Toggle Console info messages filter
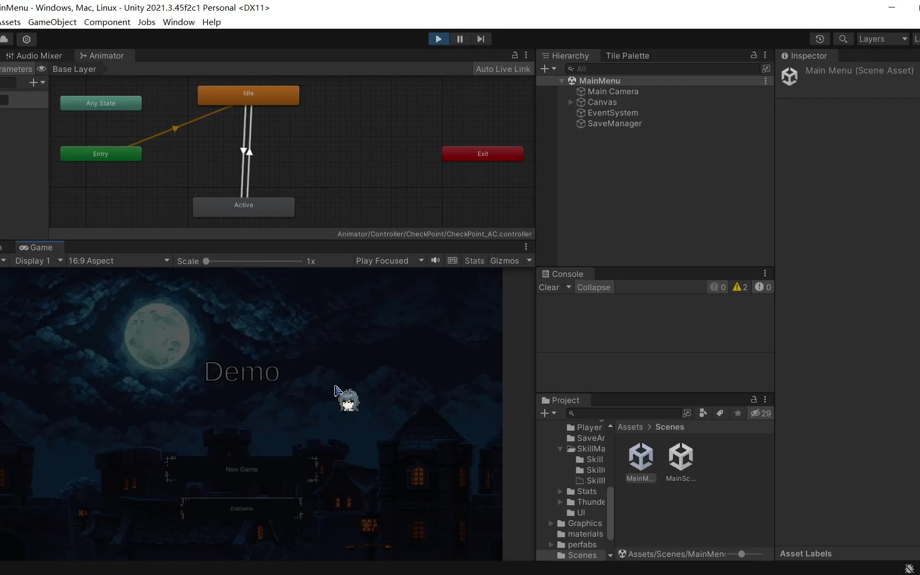Viewport: 920px width, 575px height. tap(718, 287)
